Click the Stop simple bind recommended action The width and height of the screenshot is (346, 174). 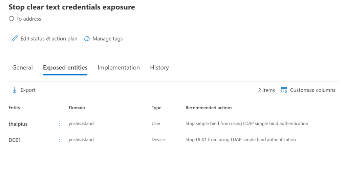click(247, 124)
